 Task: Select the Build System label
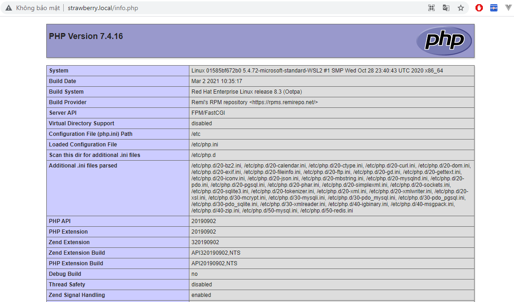(66, 92)
